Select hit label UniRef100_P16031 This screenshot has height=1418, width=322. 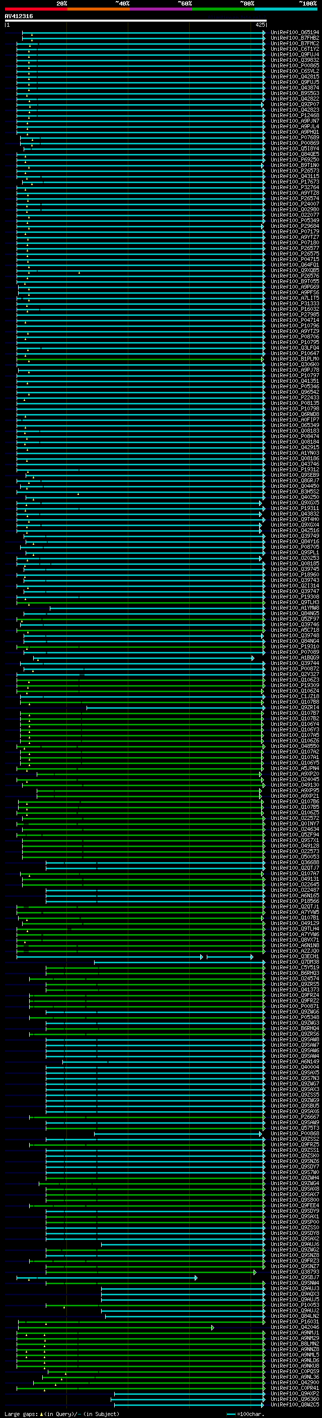pos(294,1322)
